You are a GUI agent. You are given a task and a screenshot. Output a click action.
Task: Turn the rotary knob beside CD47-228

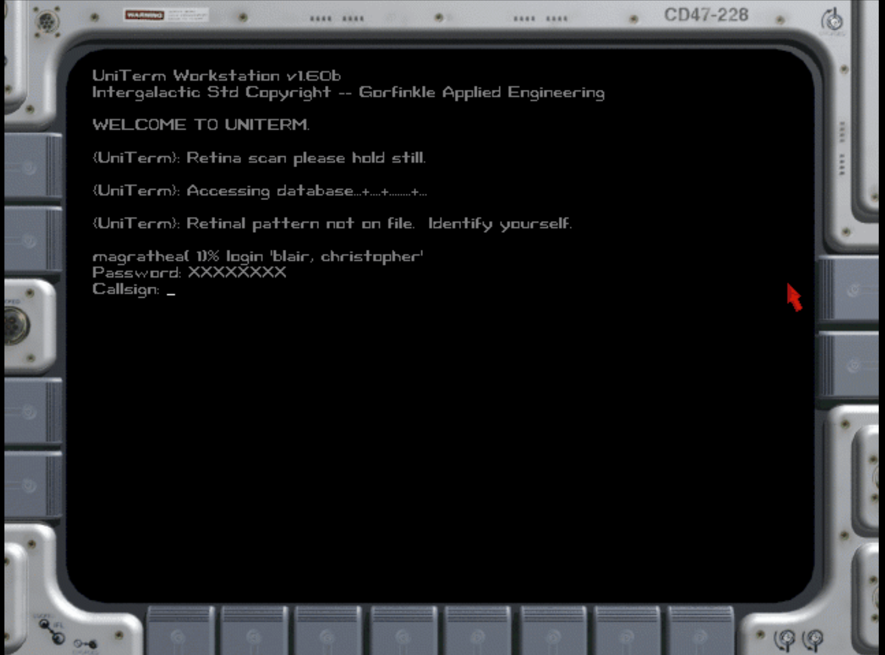(832, 21)
